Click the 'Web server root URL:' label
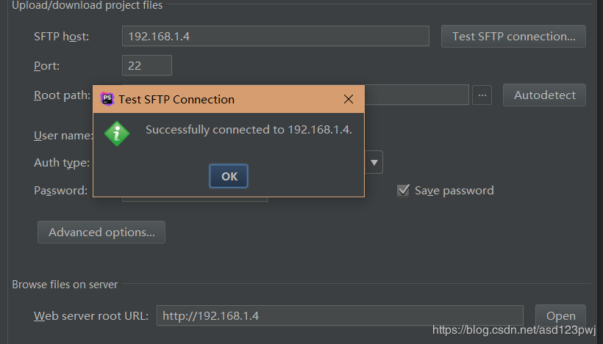 pos(91,316)
